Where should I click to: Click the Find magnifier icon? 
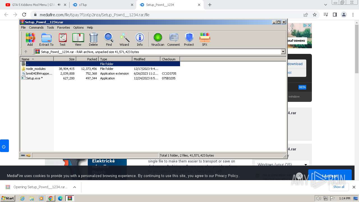click(109, 39)
